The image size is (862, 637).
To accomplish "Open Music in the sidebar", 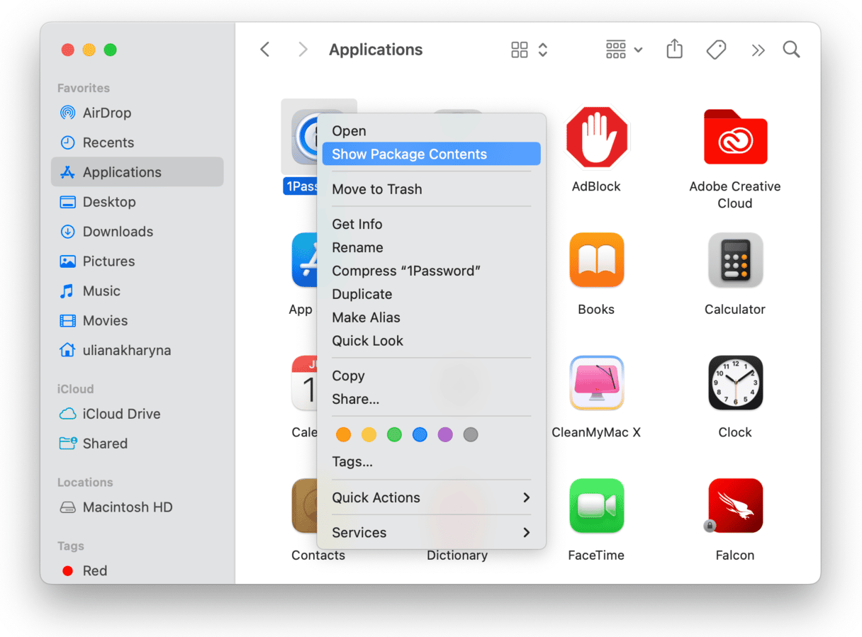I will [138, 291].
